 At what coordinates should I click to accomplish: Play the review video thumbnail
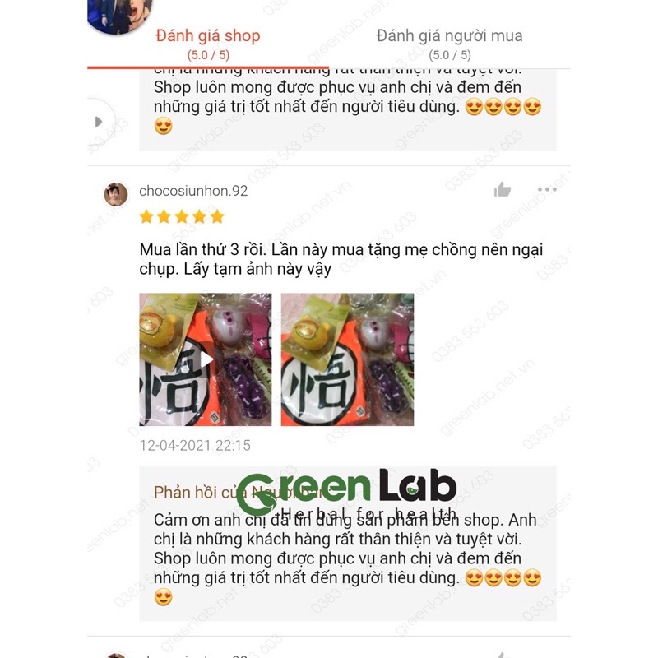205,359
